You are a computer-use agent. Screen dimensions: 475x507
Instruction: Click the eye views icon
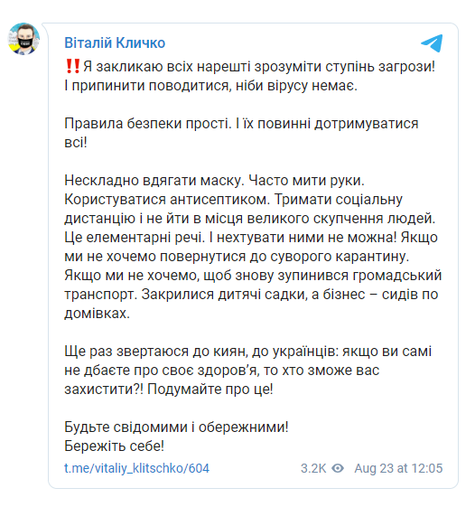point(338,468)
